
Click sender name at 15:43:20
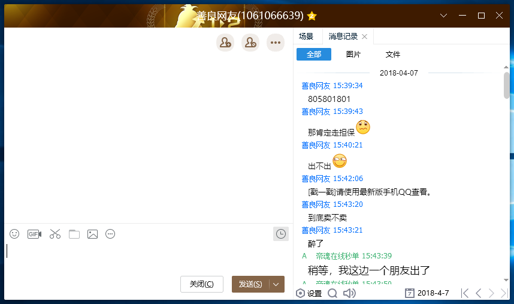point(316,204)
